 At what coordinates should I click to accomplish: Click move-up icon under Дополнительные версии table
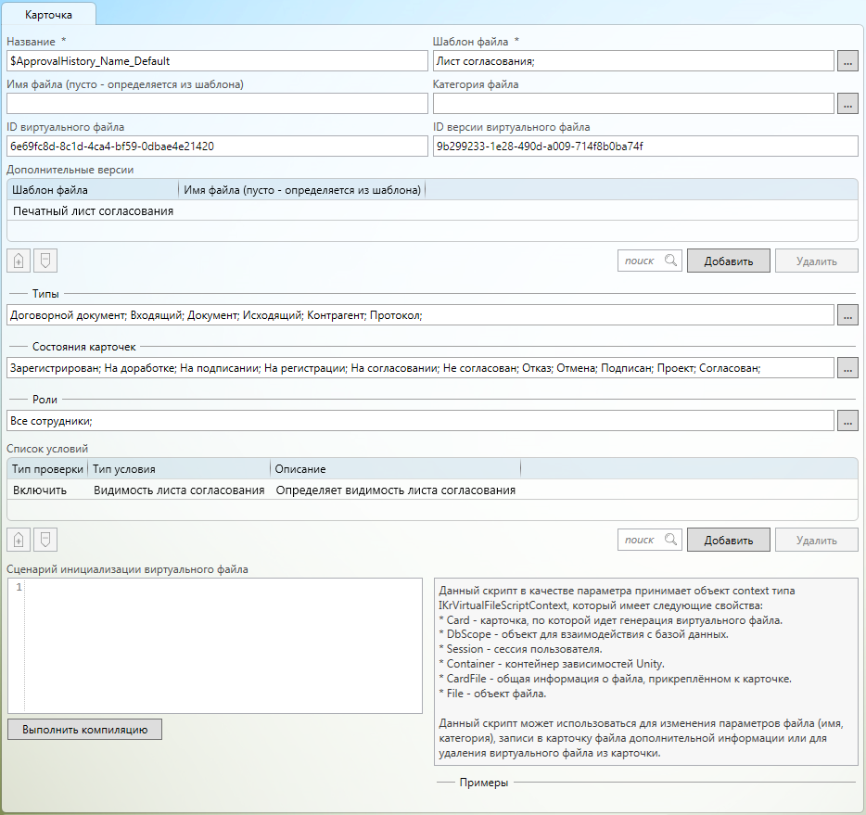pyautogui.click(x=19, y=261)
